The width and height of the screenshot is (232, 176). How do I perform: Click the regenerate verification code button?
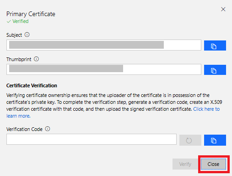point(190,140)
